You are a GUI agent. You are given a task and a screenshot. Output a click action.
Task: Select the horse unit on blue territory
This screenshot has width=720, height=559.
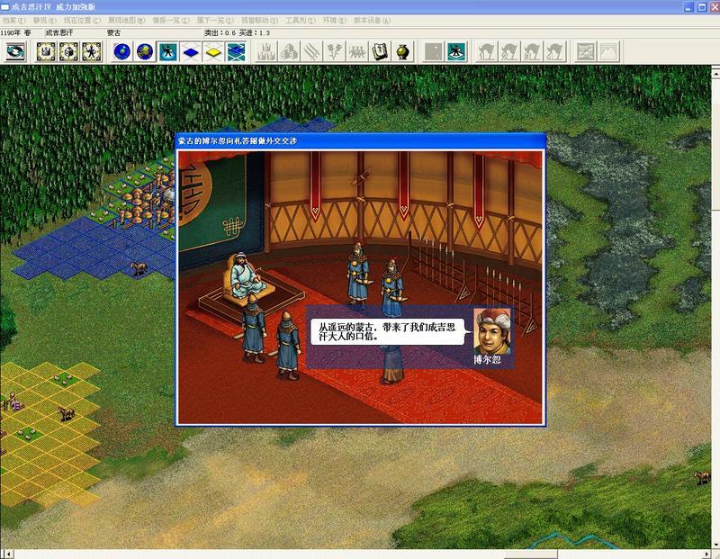click(139, 267)
